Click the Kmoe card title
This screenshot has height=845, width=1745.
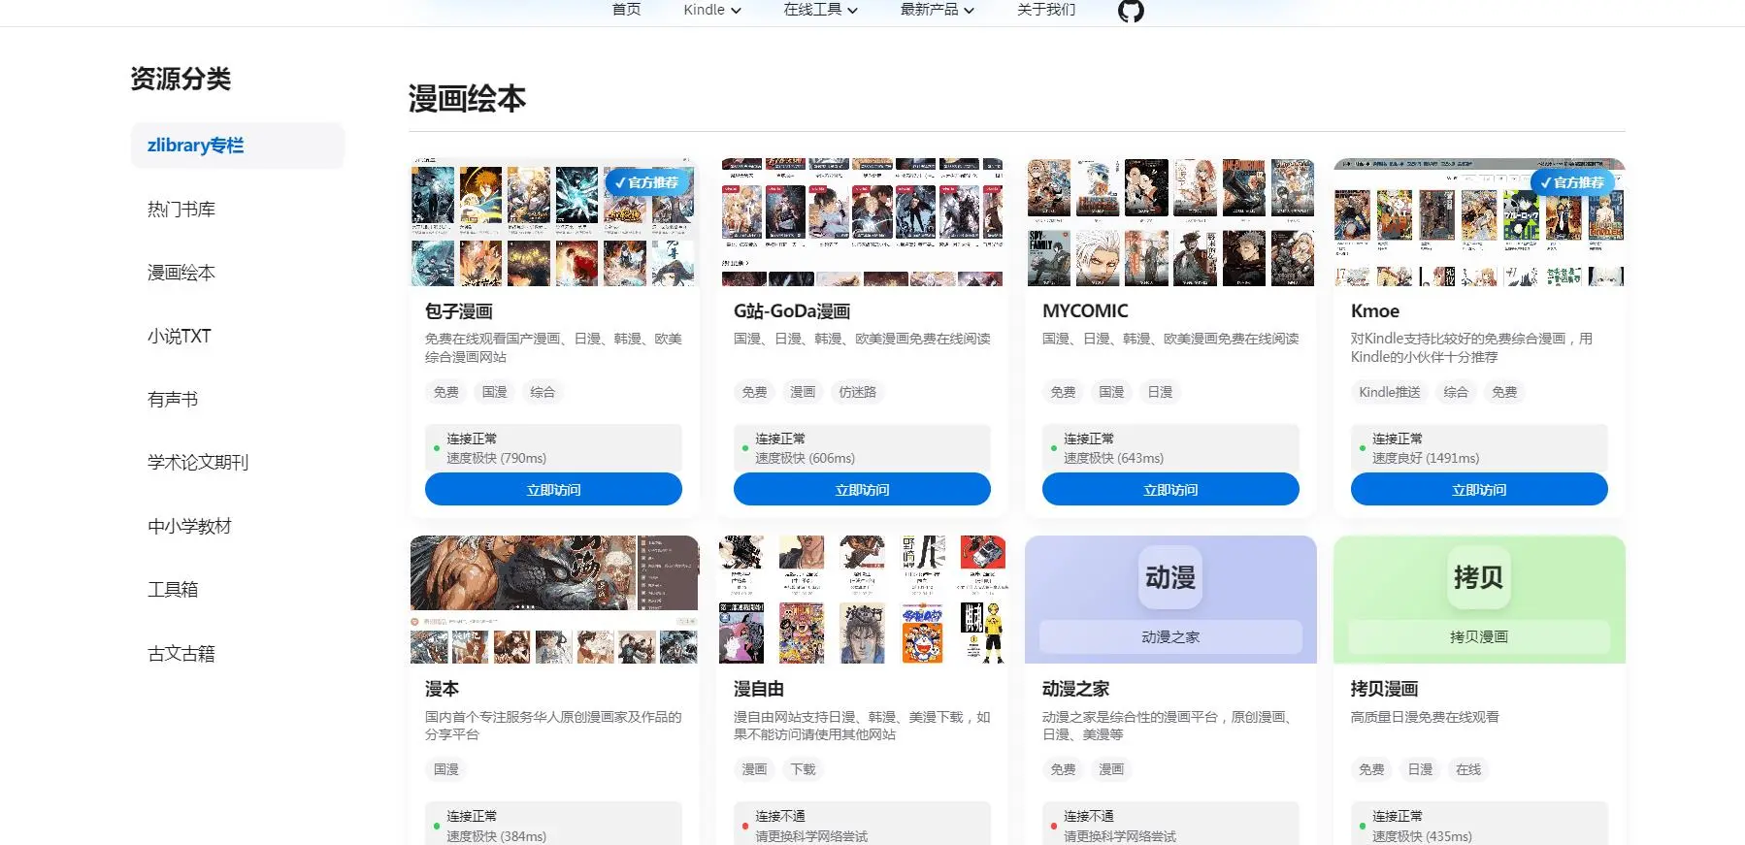1375,311
